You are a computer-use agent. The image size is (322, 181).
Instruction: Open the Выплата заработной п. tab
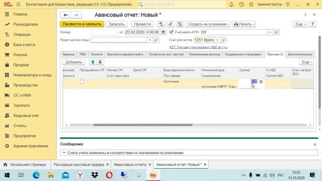pos(126,54)
